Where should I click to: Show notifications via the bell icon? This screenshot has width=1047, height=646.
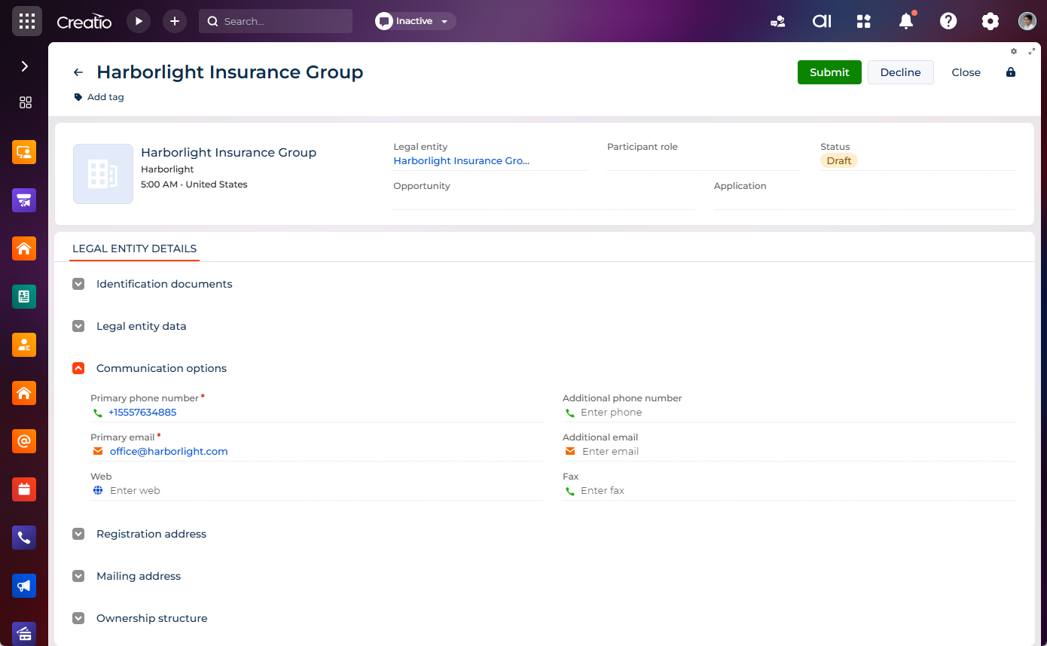pyautogui.click(x=906, y=21)
